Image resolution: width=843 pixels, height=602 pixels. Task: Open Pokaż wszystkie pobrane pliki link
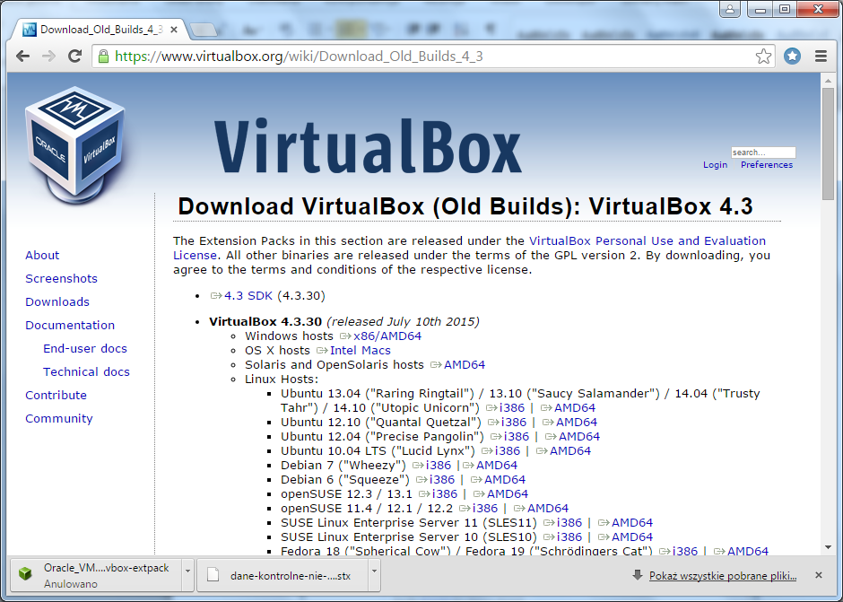[x=723, y=576]
